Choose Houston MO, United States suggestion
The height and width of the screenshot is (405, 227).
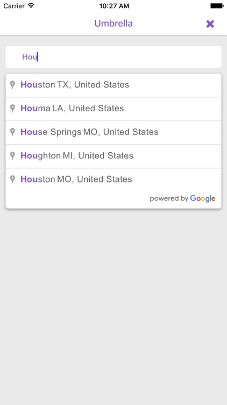click(113, 179)
